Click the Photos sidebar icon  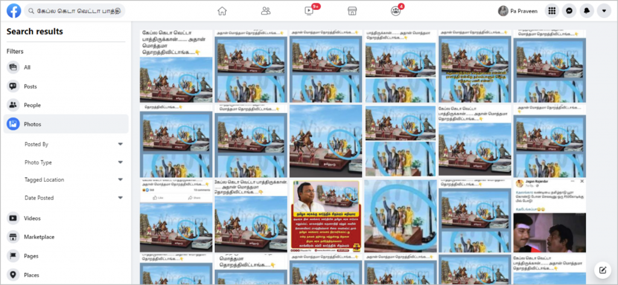[x=13, y=124]
